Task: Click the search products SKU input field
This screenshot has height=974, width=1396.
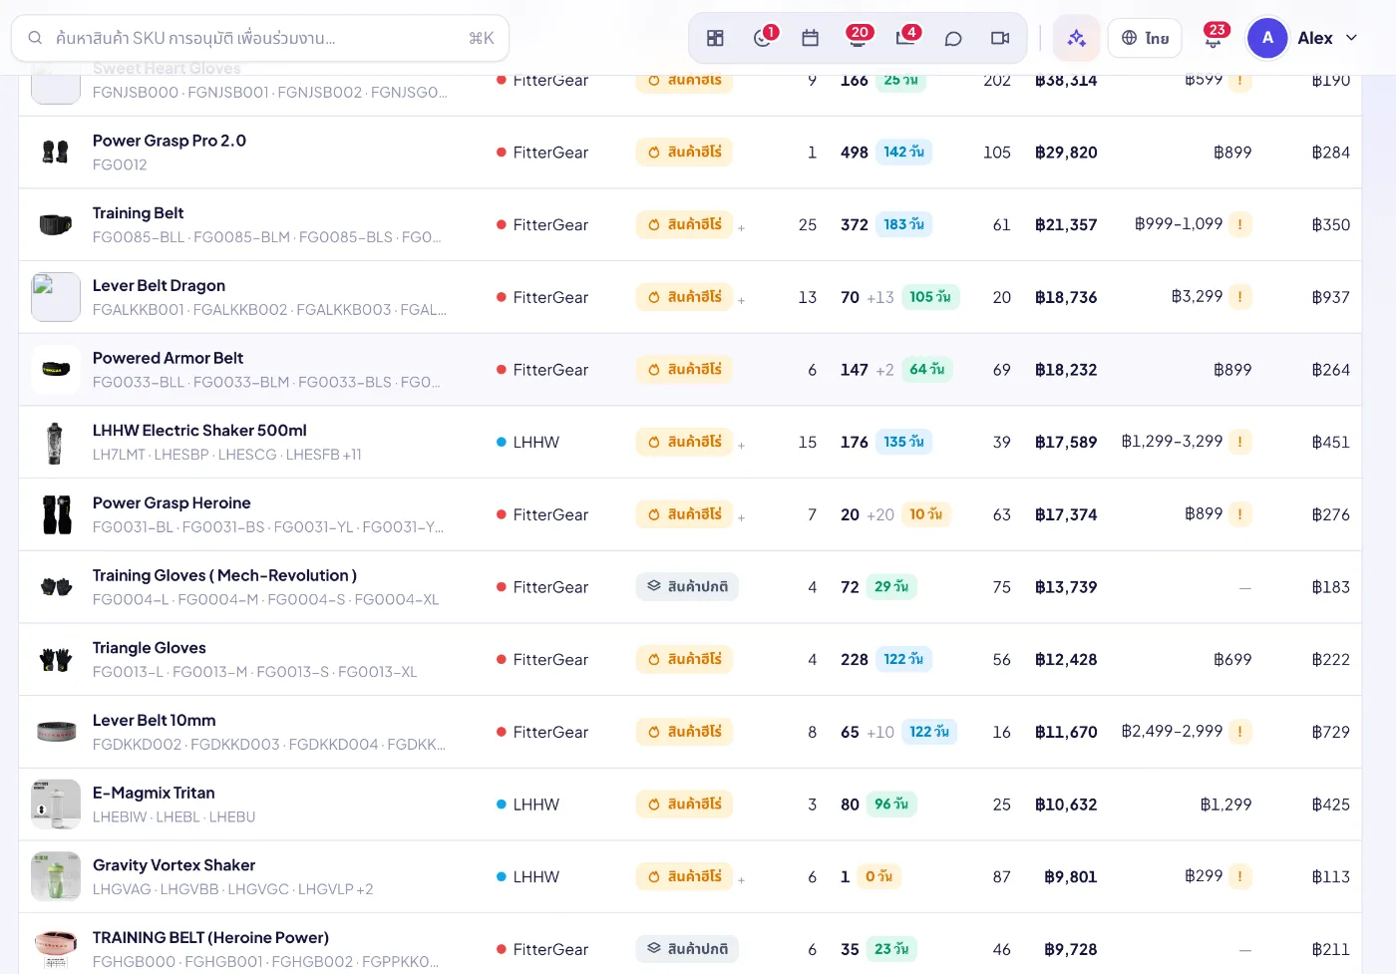Action: click(260, 38)
